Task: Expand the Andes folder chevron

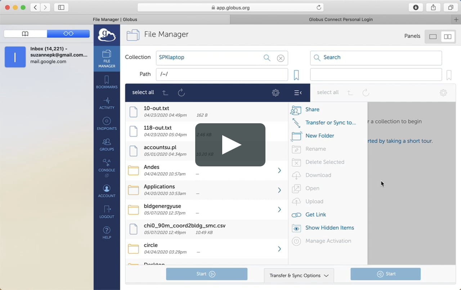Action: [279, 171]
